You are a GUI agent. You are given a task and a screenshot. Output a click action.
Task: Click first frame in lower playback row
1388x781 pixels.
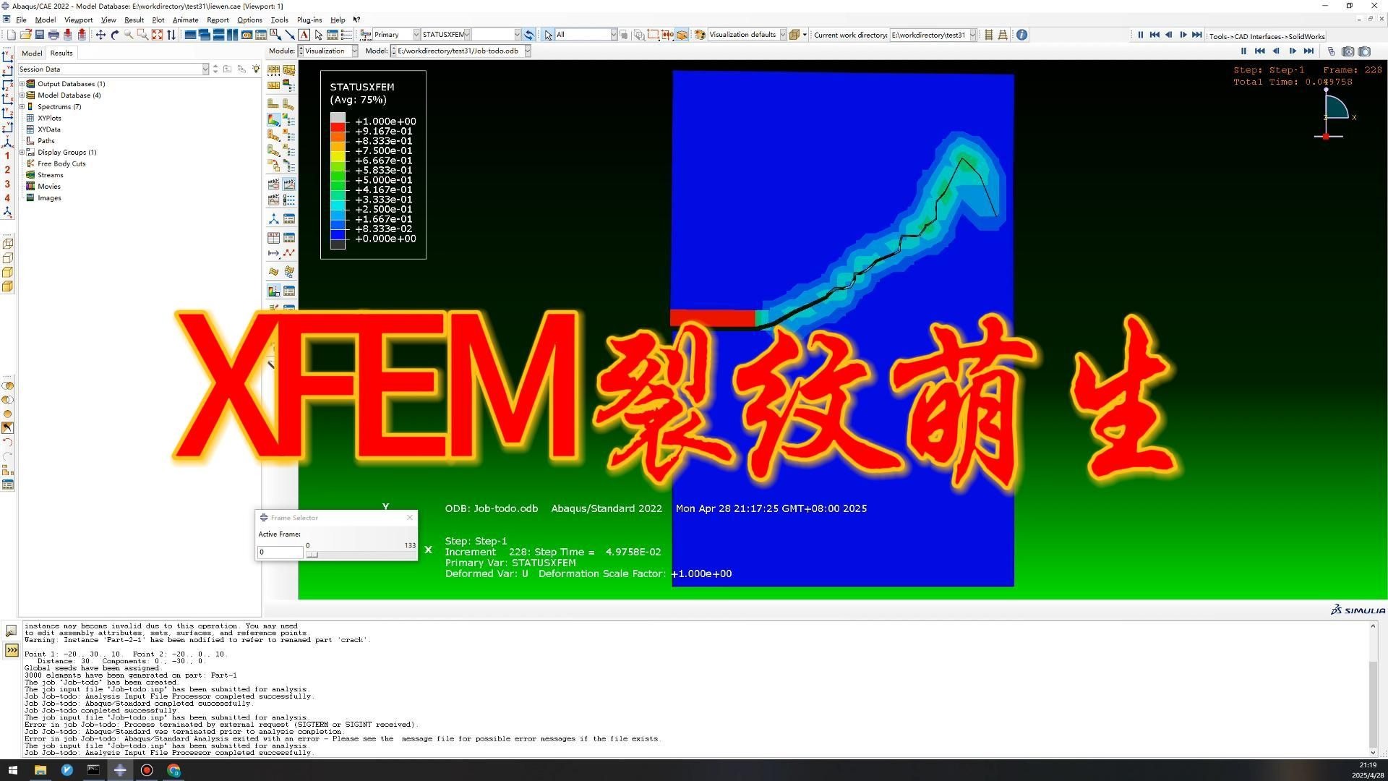tap(1259, 51)
